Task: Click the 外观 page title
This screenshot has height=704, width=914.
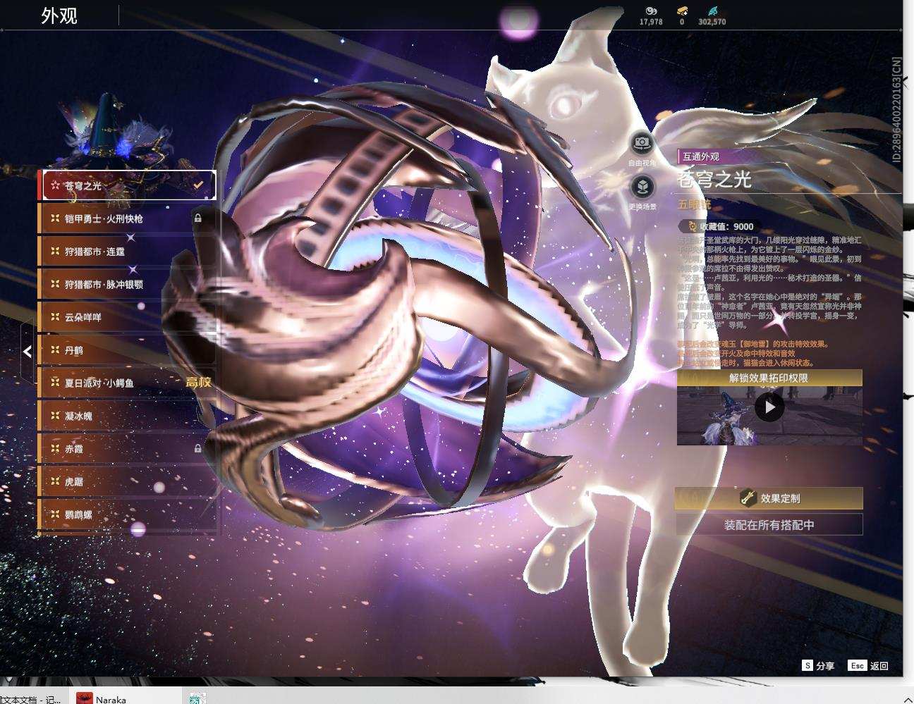Action: (59, 16)
